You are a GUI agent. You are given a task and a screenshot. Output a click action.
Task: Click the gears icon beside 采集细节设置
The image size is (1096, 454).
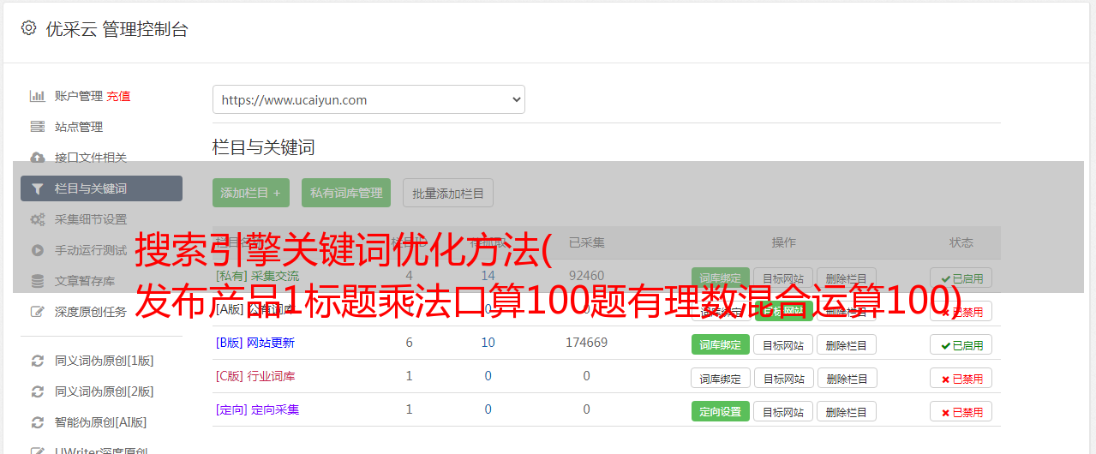[38, 219]
